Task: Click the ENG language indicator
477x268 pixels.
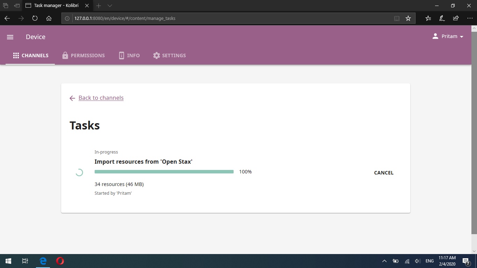Action: [430, 261]
